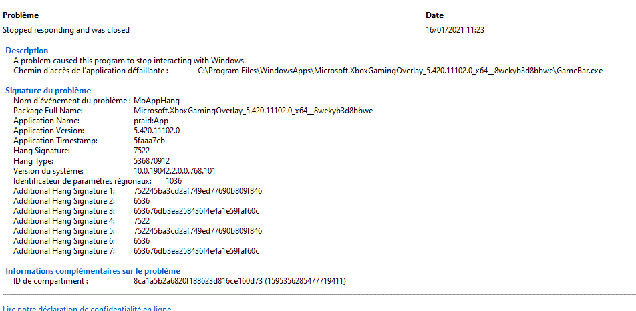Click the GameBar.exe application path text
The width and height of the screenshot is (636, 311).
coord(400,71)
